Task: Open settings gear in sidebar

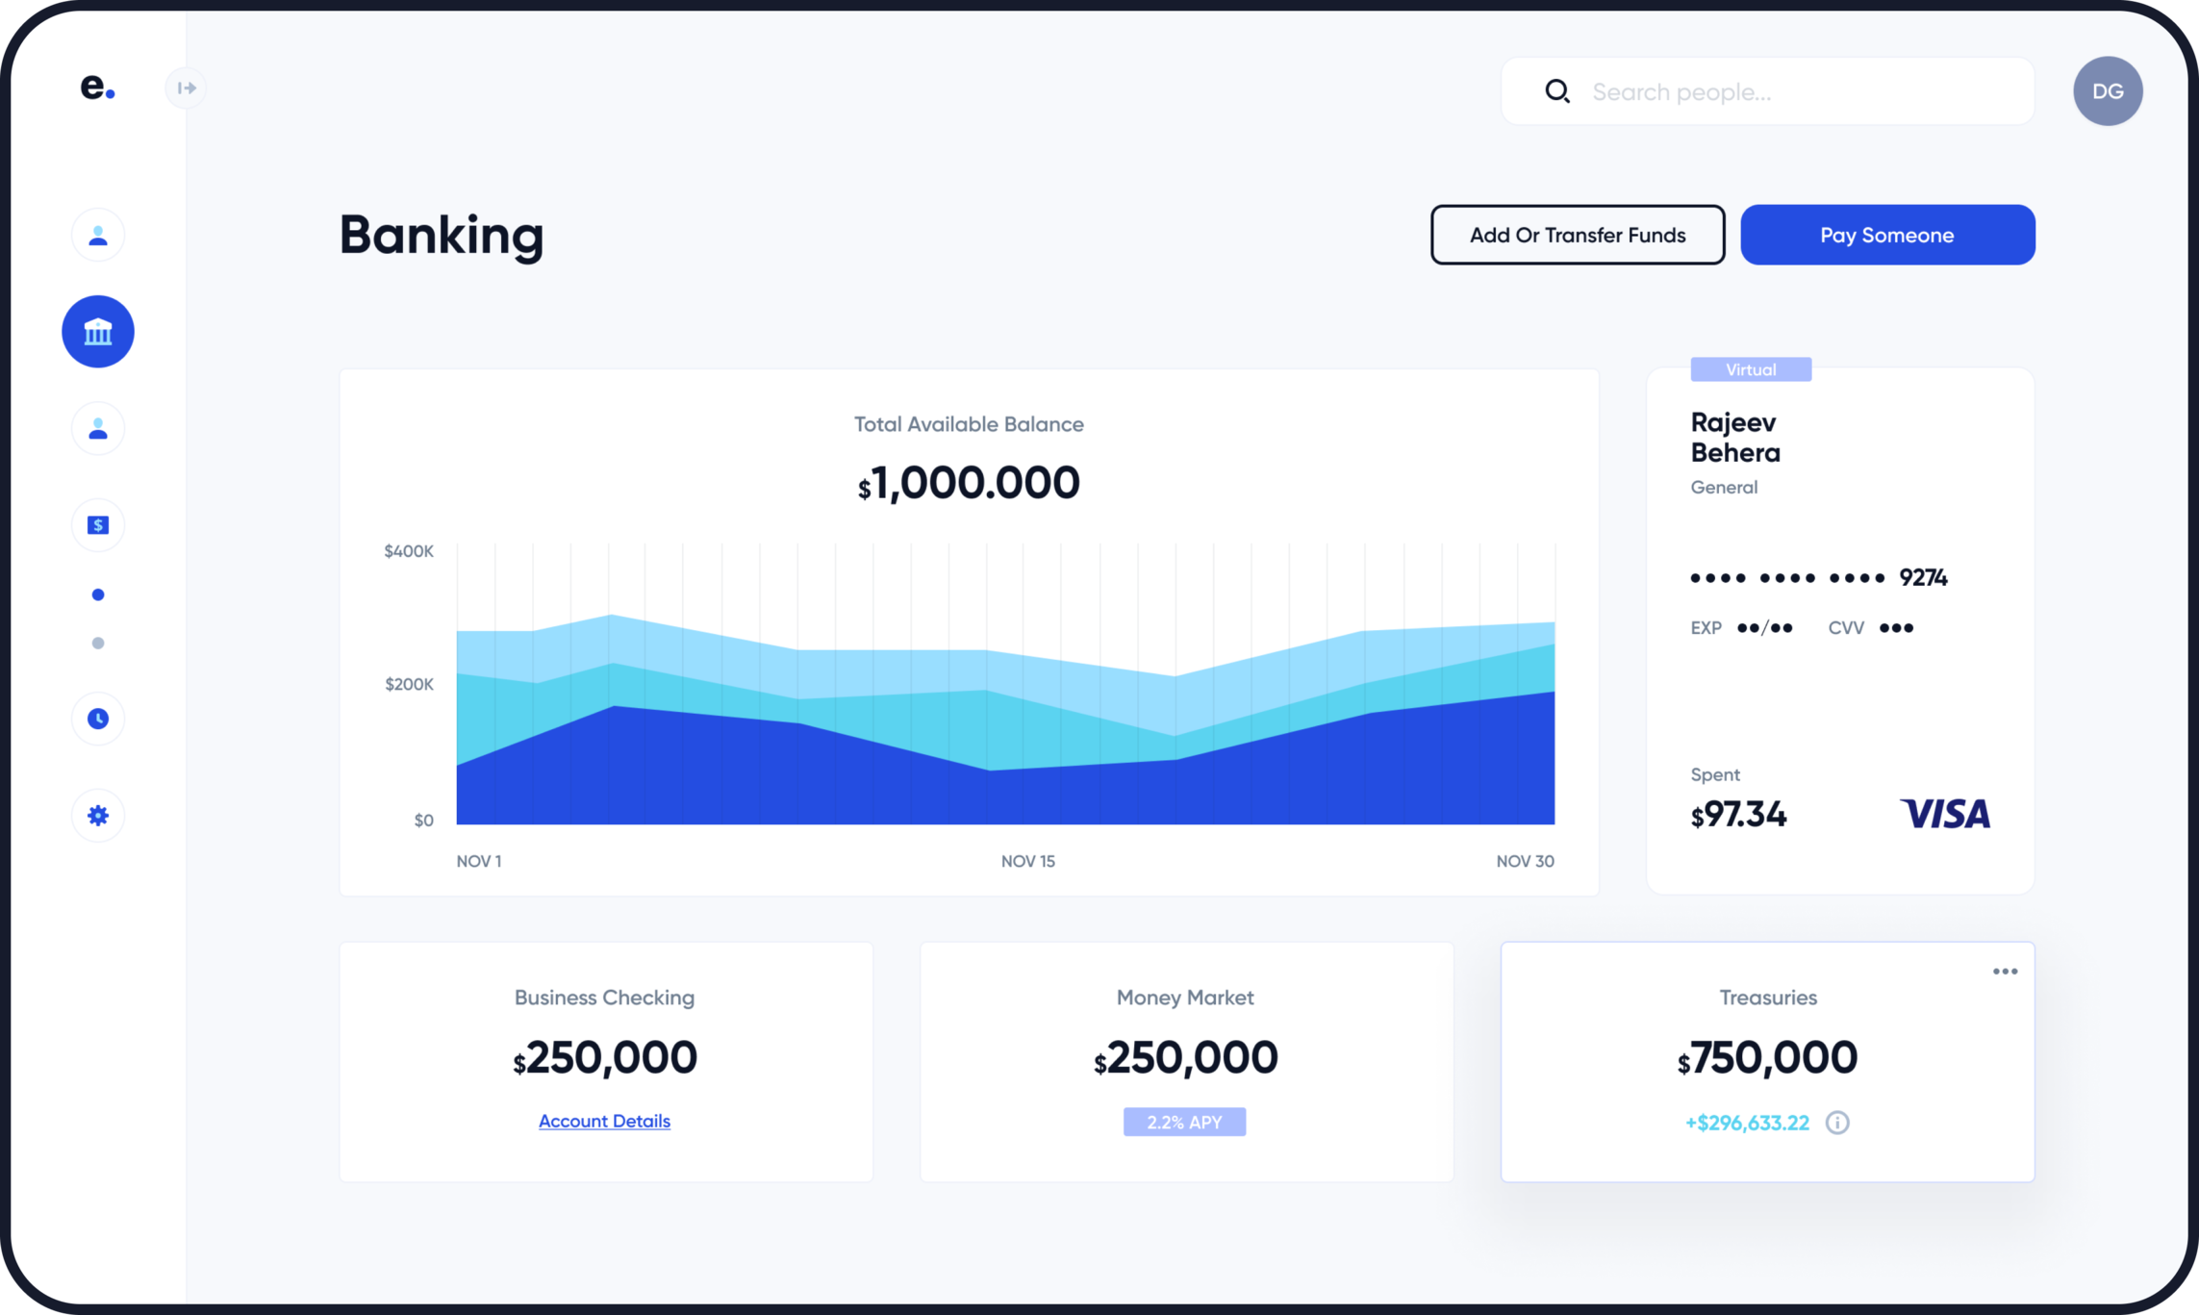Action: [98, 816]
